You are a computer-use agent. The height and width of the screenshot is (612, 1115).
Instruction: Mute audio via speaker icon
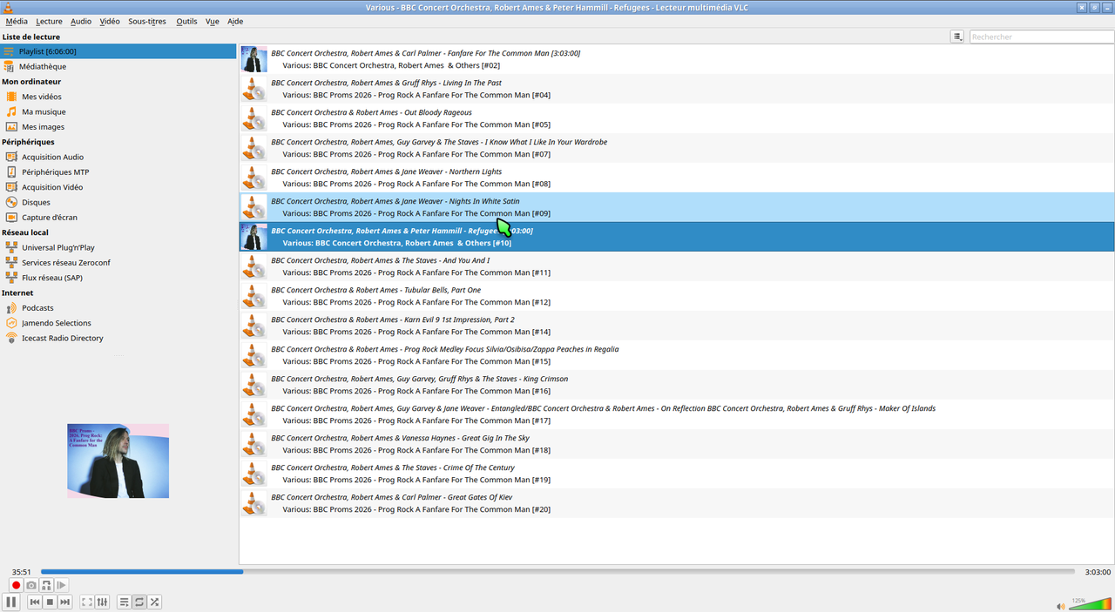pos(1060,606)
